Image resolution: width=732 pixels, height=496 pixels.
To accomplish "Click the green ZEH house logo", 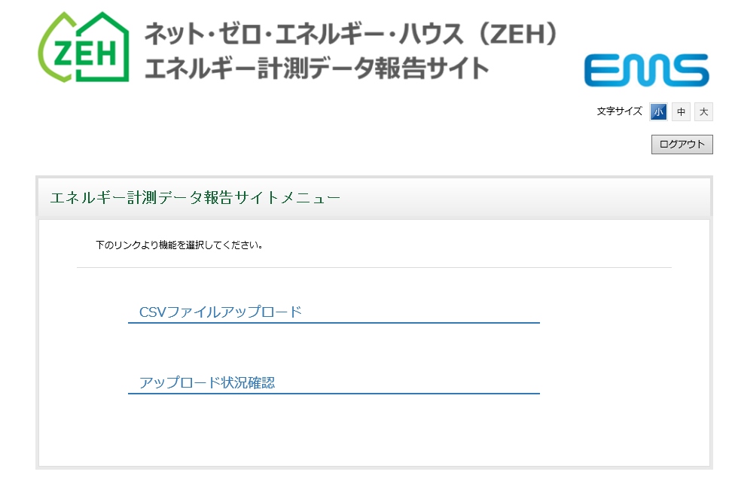I will tap(84, 47).
